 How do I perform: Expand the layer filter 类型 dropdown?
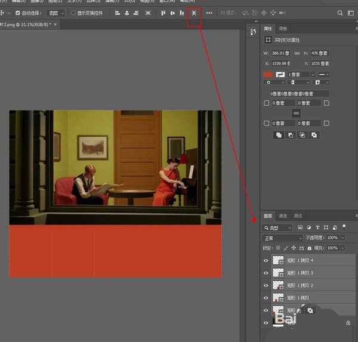277,228
